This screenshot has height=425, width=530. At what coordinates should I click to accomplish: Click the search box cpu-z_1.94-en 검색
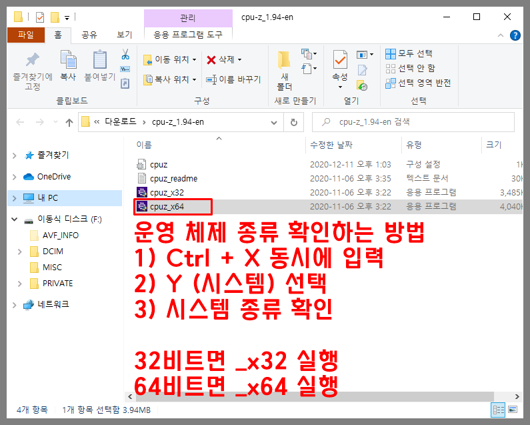[413, 122]
